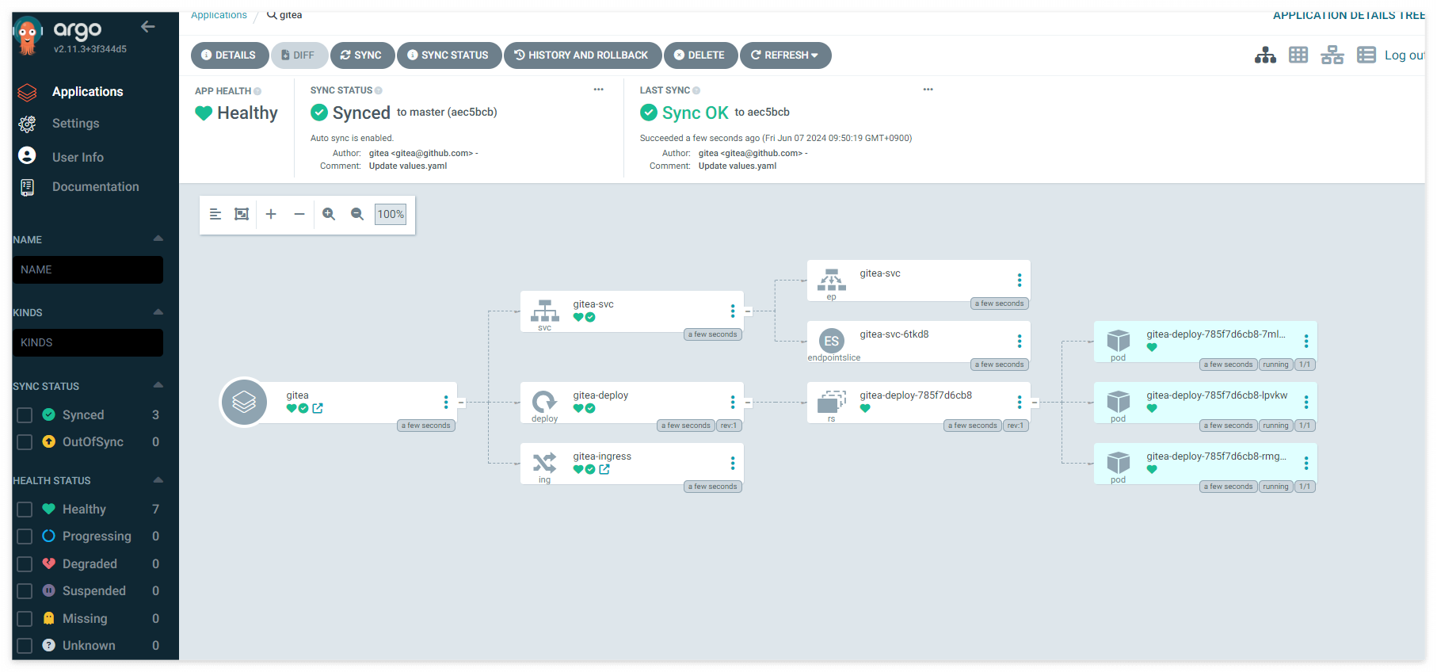Select the gitea-svc-6tkd8 endpointslice node
The width and height of the screenshot is (1437, 672).
tap(919, 342)
